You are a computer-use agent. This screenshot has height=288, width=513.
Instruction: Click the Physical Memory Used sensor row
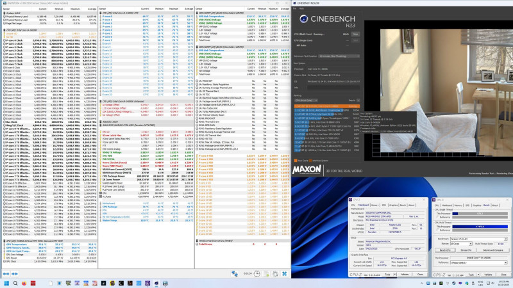(50, 17)
